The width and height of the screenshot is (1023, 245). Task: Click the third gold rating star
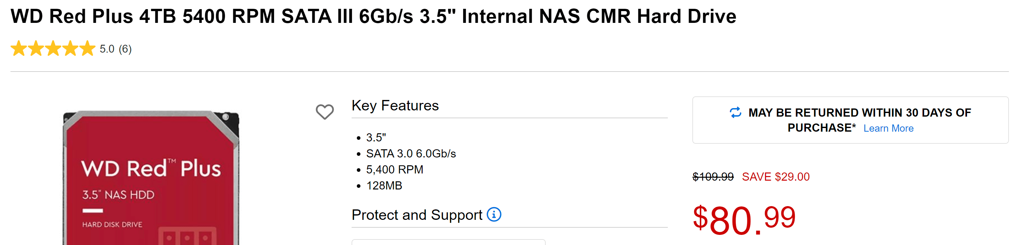(x=53, y=49)
